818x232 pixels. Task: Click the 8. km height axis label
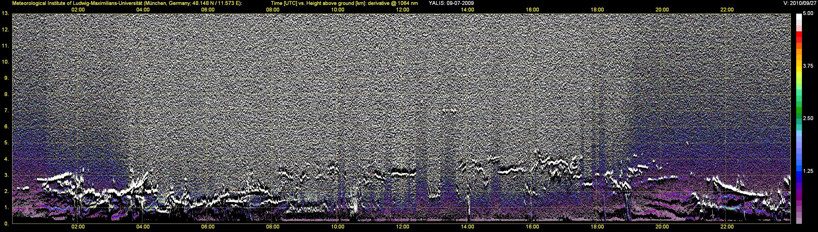pos(6,94)
